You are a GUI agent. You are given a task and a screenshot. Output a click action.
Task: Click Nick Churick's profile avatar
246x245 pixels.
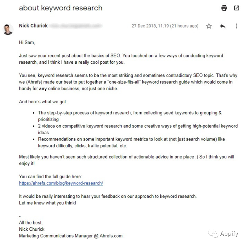(x=8, y=29)
